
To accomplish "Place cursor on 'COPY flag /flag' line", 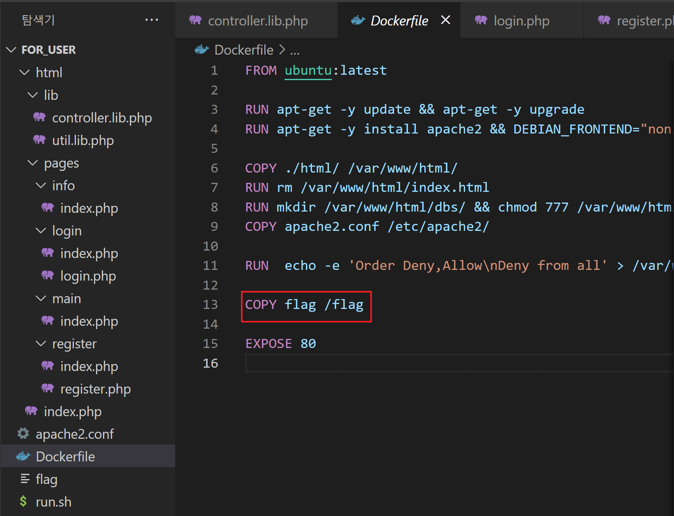I will coord(305,304).
